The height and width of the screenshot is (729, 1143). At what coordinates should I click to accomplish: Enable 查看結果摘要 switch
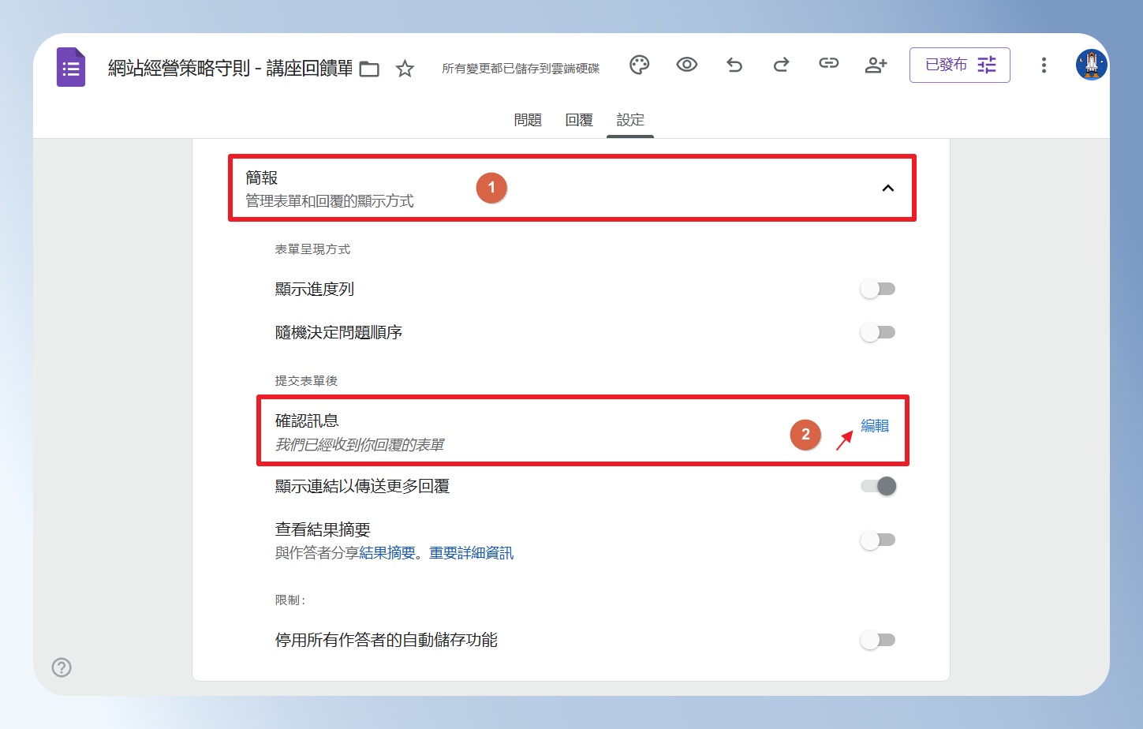(x=878, y=540)
